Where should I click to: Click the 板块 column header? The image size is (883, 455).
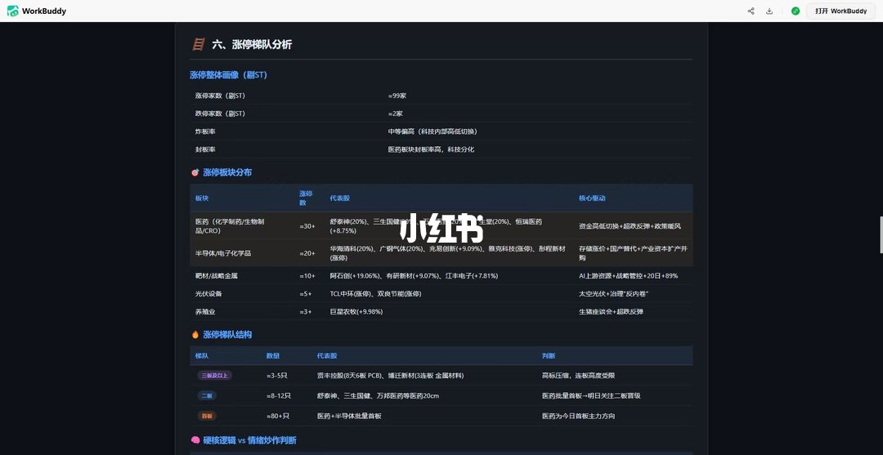202,198
